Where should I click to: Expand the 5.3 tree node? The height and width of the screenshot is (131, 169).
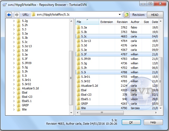click(x=14, y=29)
